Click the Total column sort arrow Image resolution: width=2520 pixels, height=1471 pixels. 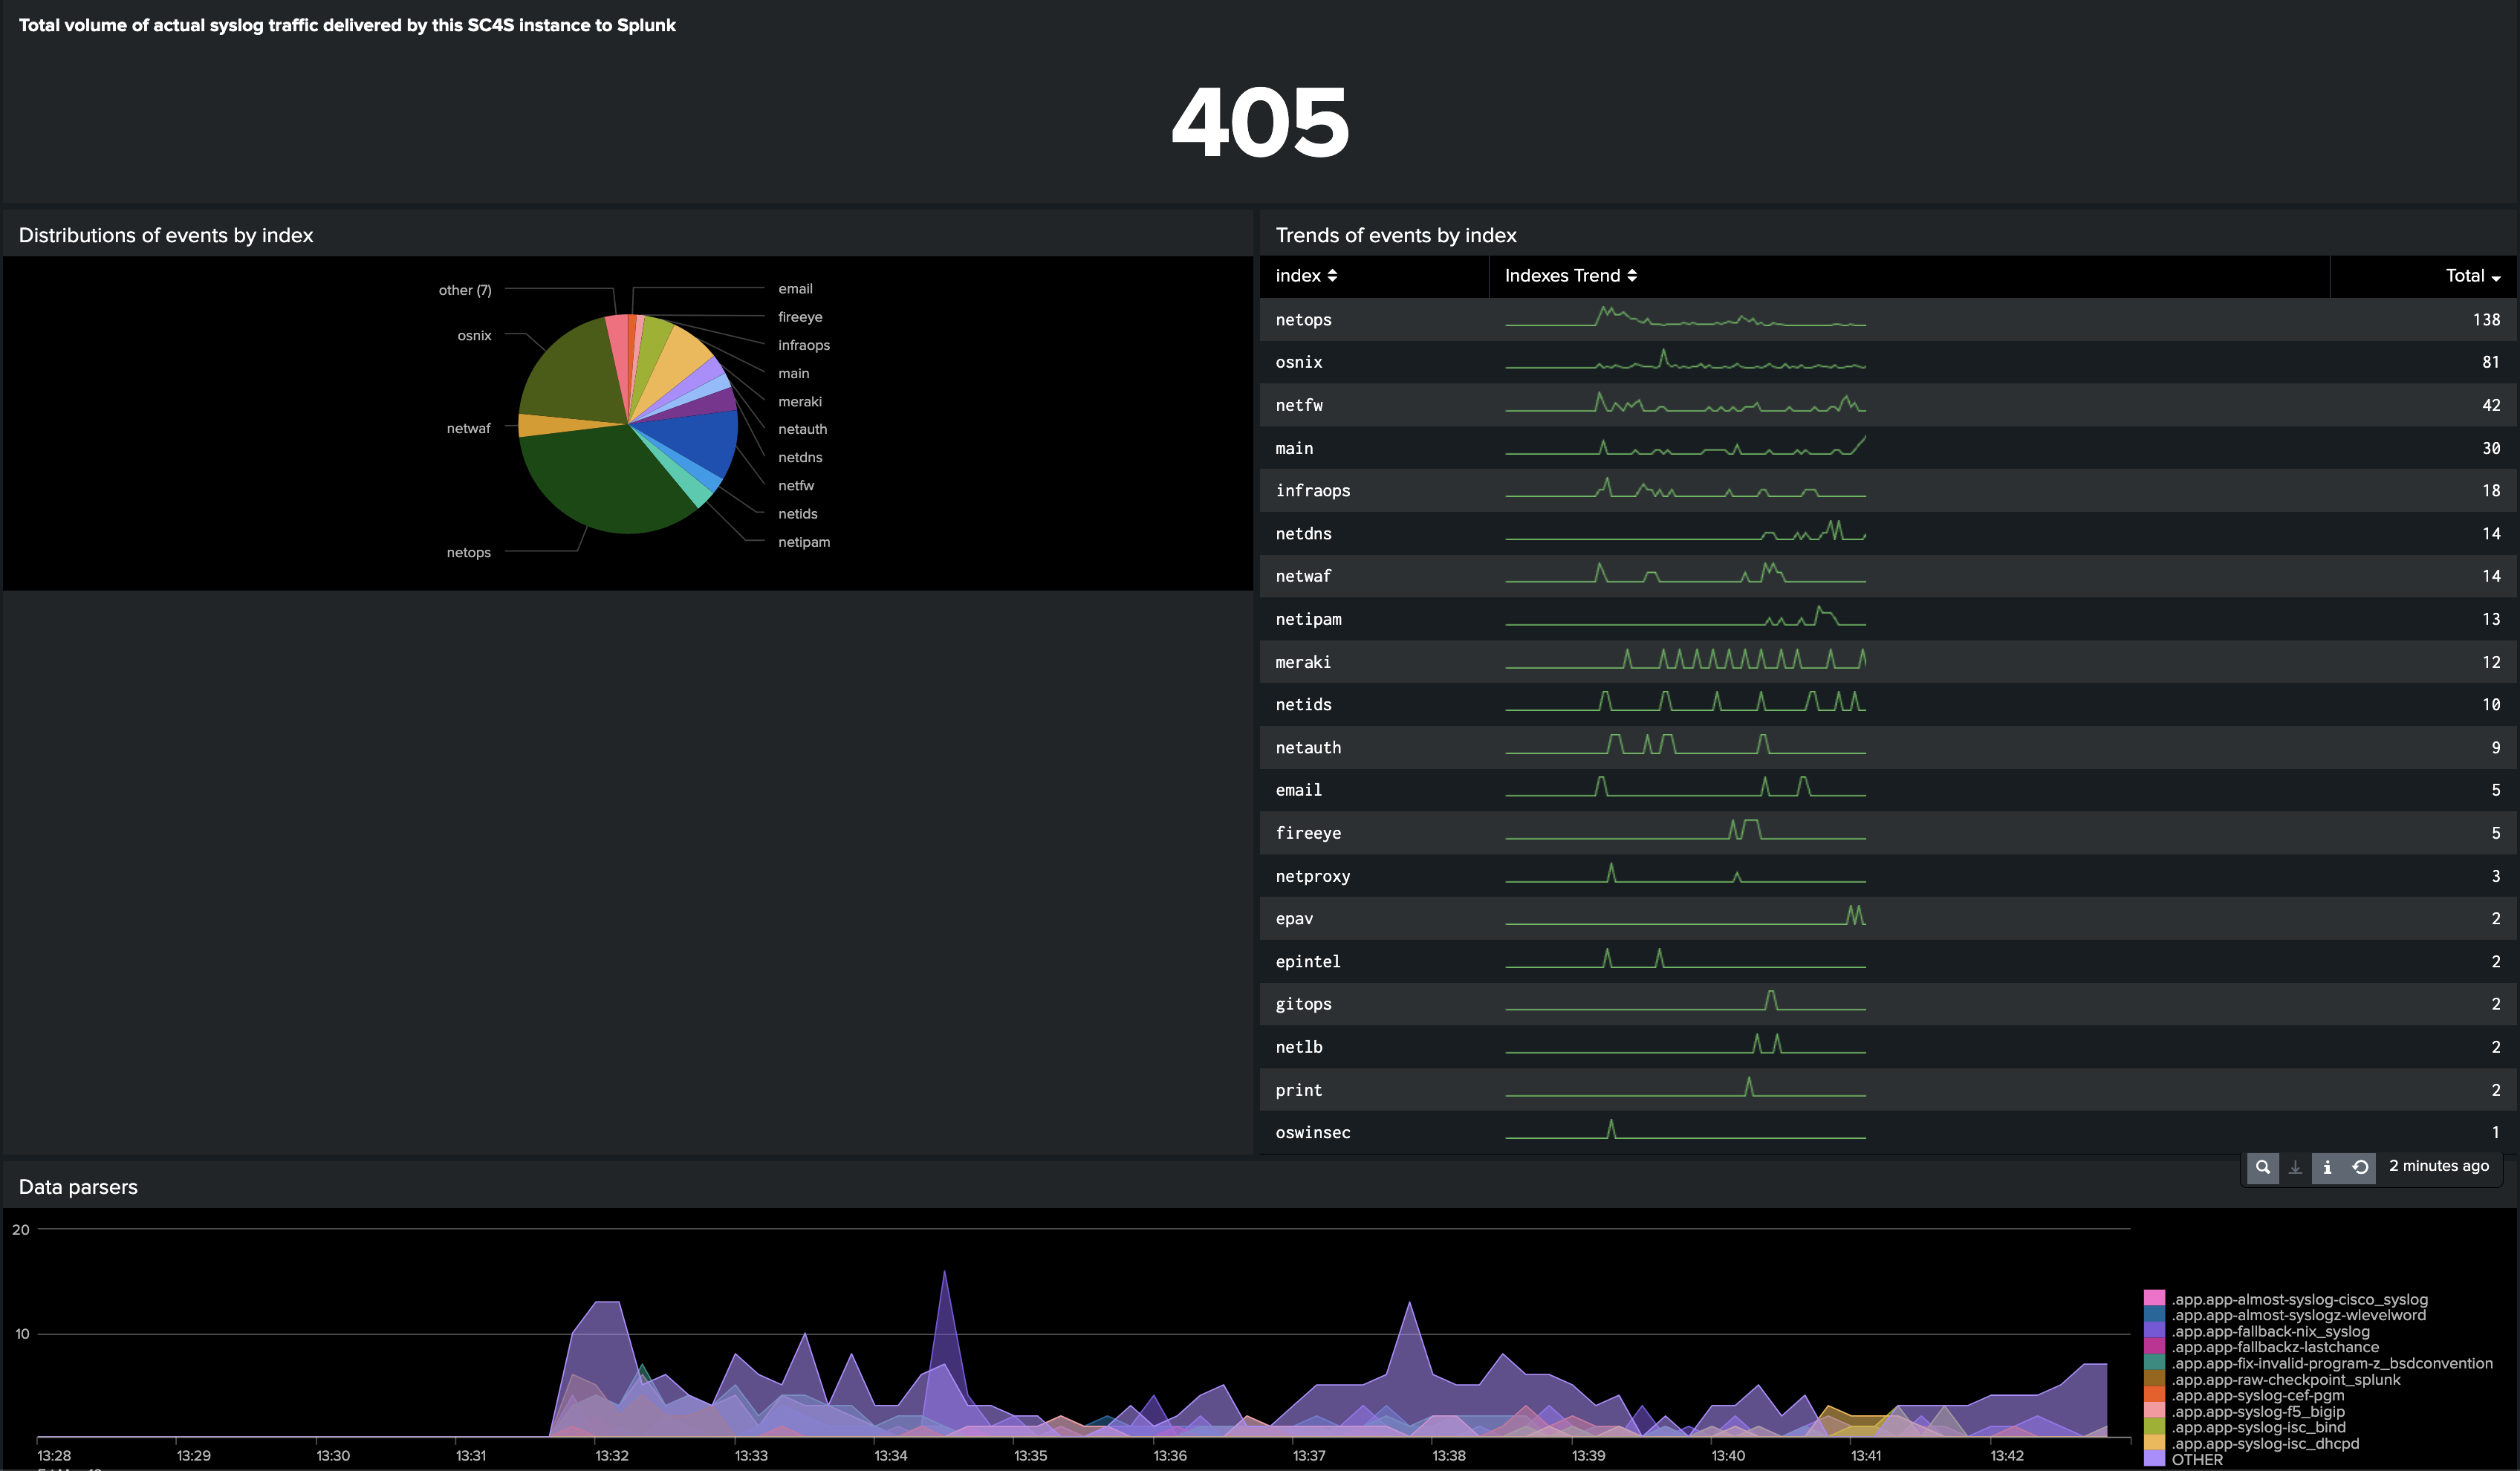(x=2496, y=278)
